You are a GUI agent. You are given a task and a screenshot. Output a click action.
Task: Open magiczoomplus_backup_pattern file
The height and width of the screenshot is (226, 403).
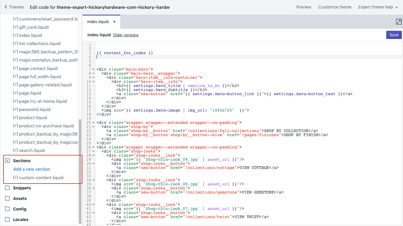tap(45, 60)
